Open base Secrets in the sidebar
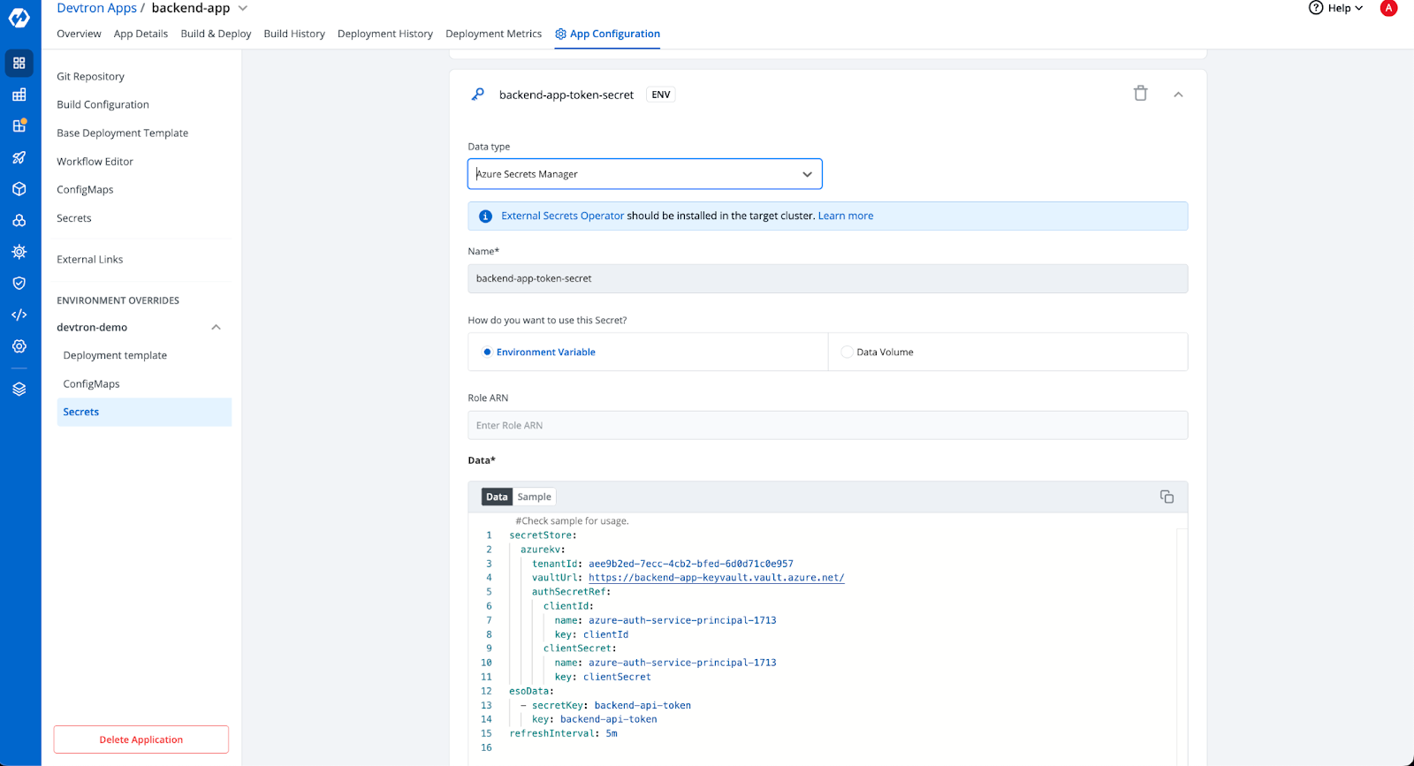 (74, 218)
